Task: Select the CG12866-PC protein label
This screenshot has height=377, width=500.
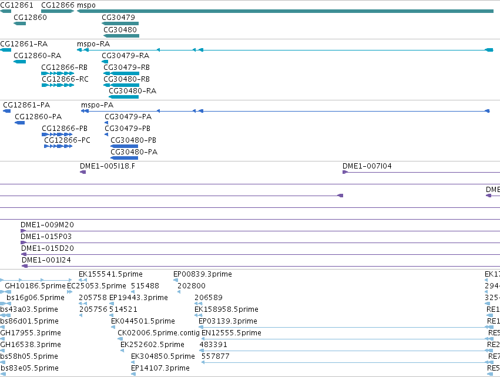Action: pyautogui.click(x=68, y=140)
